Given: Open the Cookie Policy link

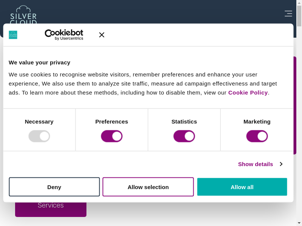Looking at the screenshot, I should point(248,93).
